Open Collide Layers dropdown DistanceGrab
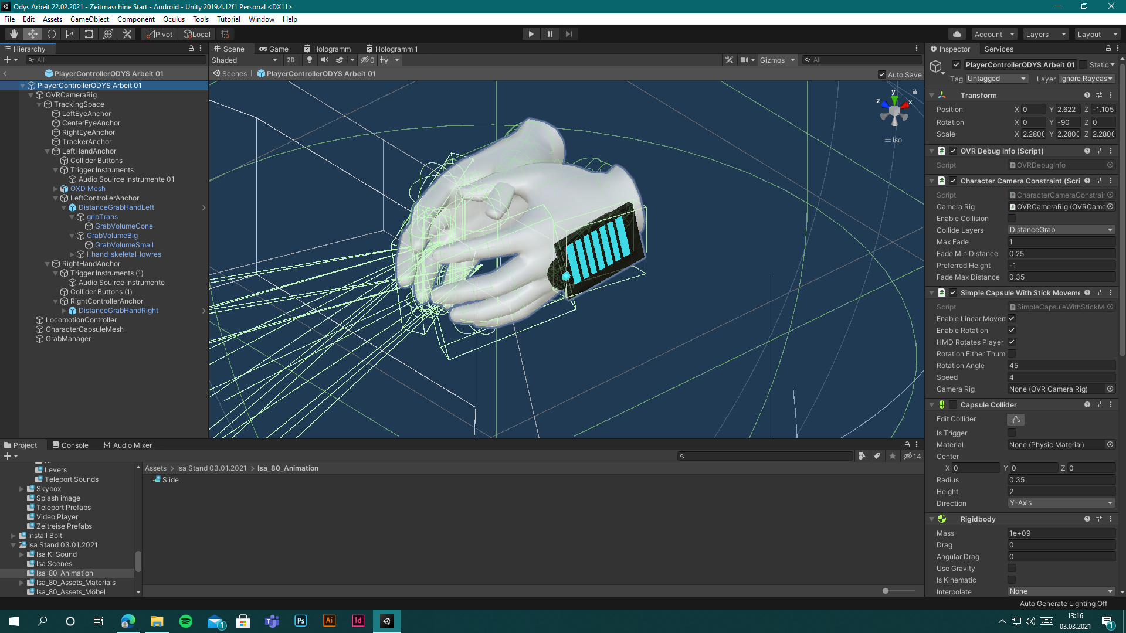 click(x=1061, y=230)
